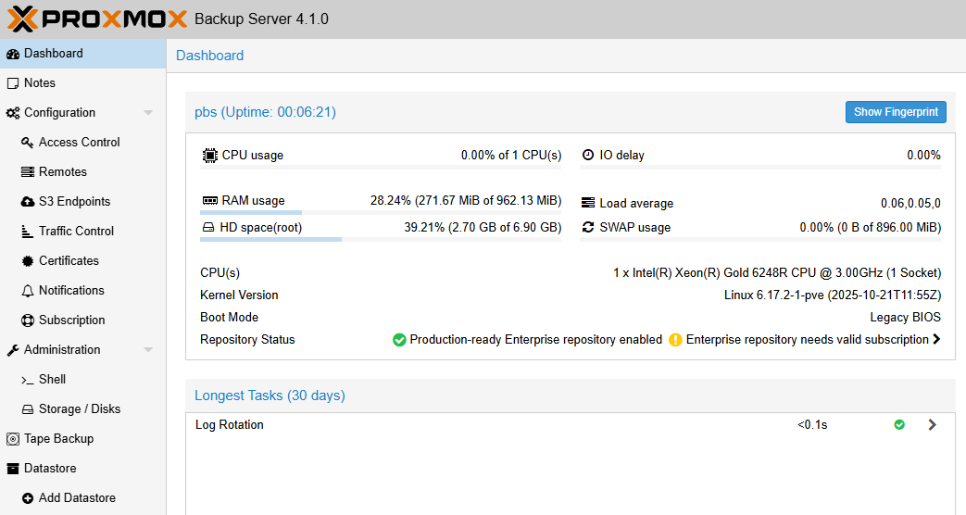Image resolution: width=966 pixels, height=515 pixels.
Task: Click the Traffic Control chart icon
Action: point(28,231)
